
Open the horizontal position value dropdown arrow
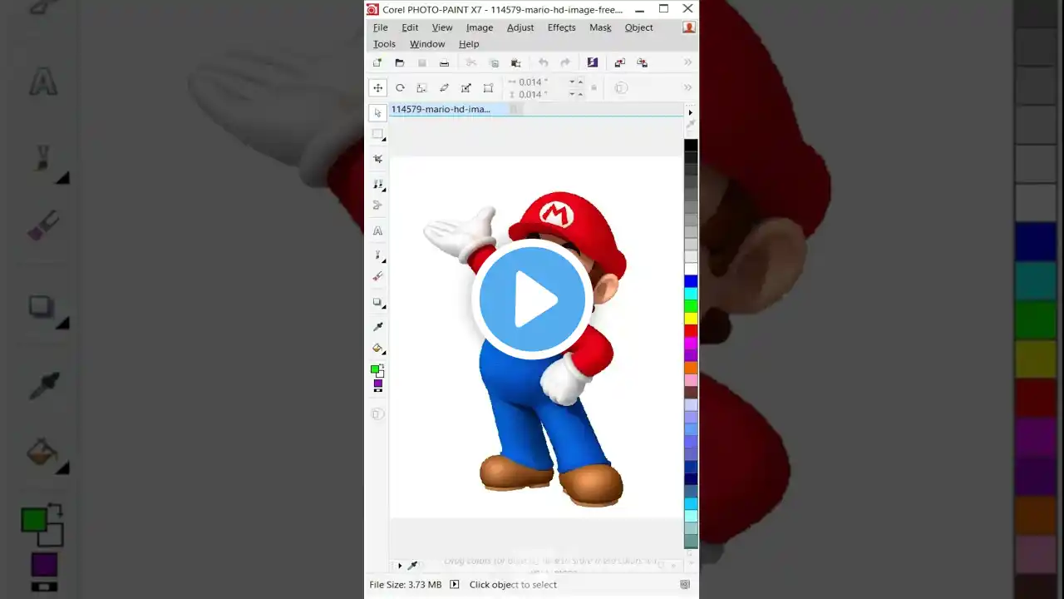572,82
